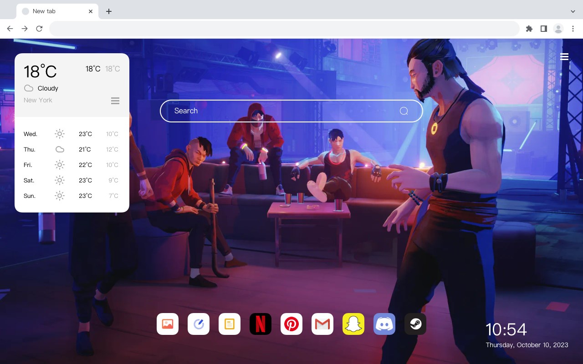Click the current temperature 18°C
This screenshot has width=583, height=364.
[40, 71]
